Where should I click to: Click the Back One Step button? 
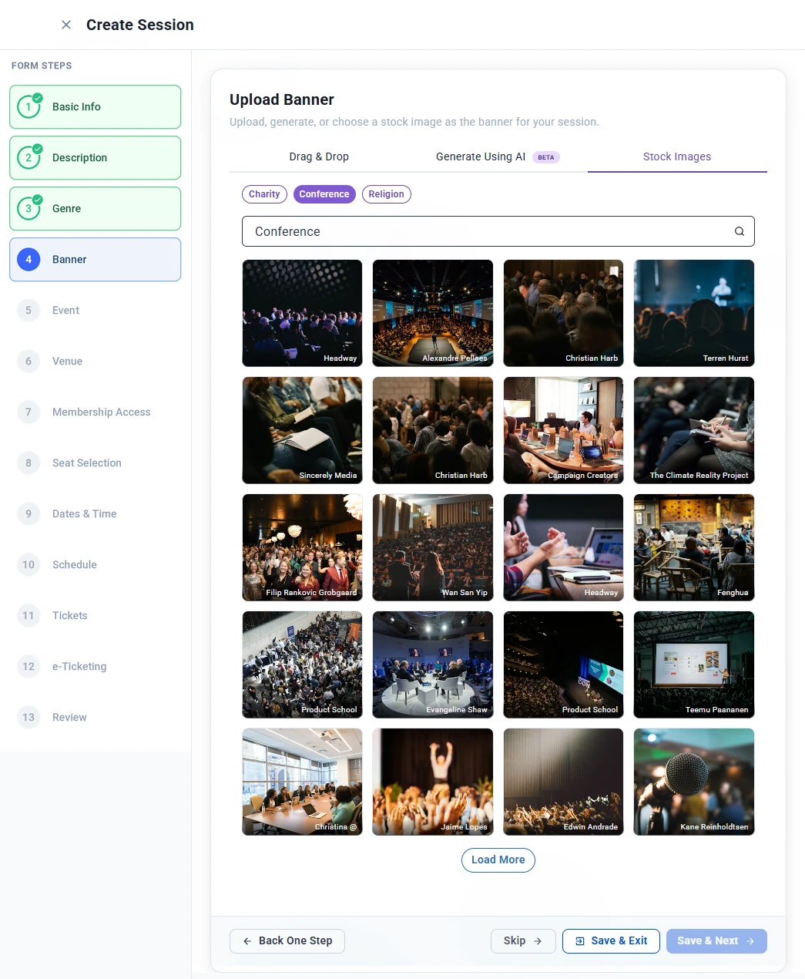point(287,941)
